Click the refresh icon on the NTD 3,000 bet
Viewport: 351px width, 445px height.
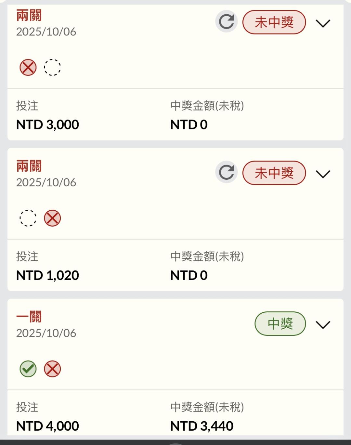227,22
